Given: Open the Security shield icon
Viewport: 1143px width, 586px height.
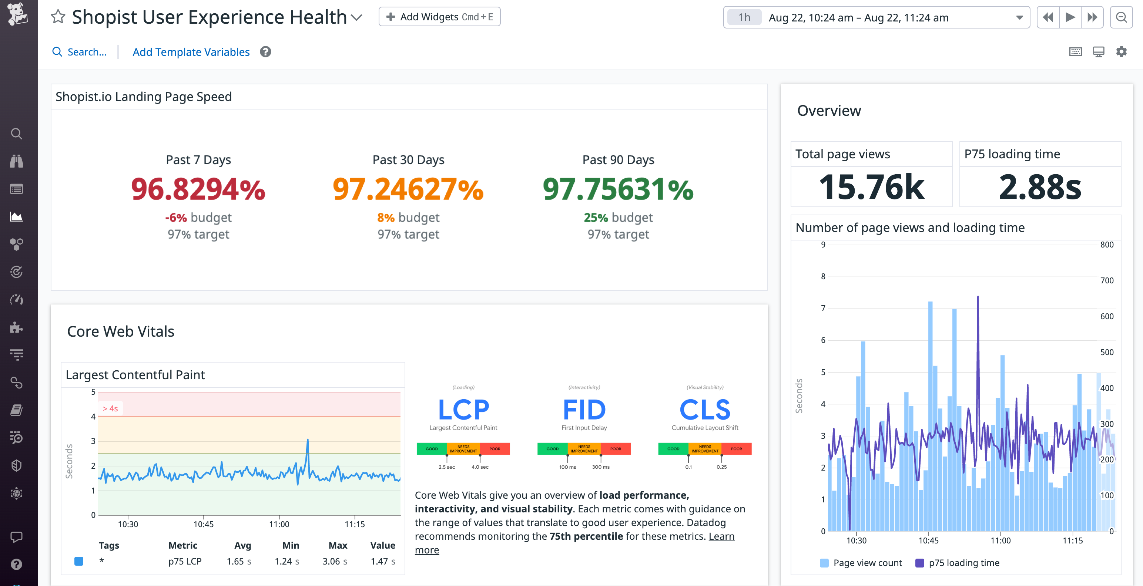Looking at the screenshot, I should pyautogui.click(x=18, y=466).
